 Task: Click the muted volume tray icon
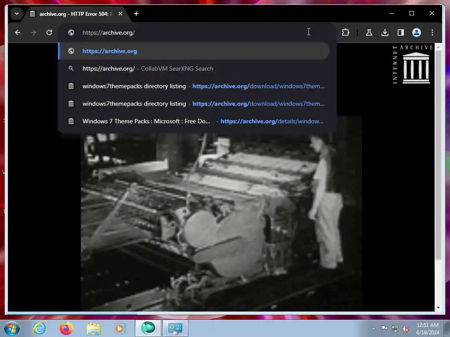pyautogui.click(x=406, y=329)
